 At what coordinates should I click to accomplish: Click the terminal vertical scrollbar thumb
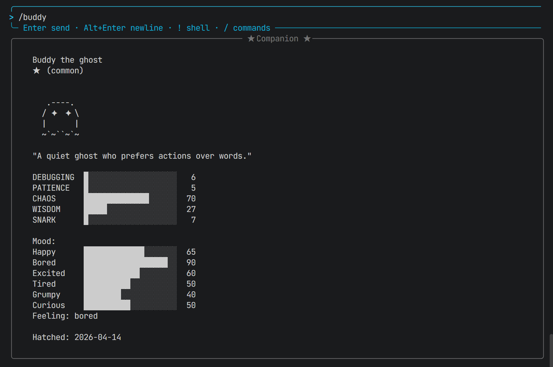coord(551,350)
